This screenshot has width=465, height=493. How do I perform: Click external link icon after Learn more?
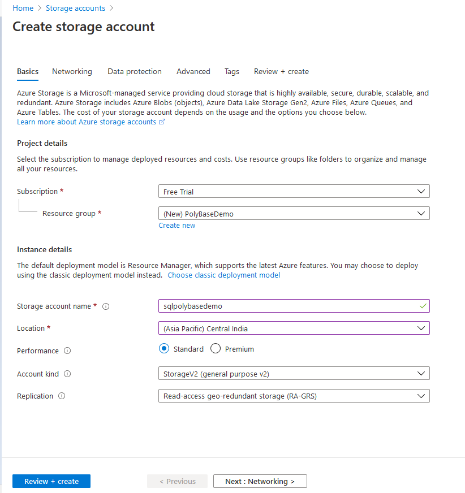(162, 122)
